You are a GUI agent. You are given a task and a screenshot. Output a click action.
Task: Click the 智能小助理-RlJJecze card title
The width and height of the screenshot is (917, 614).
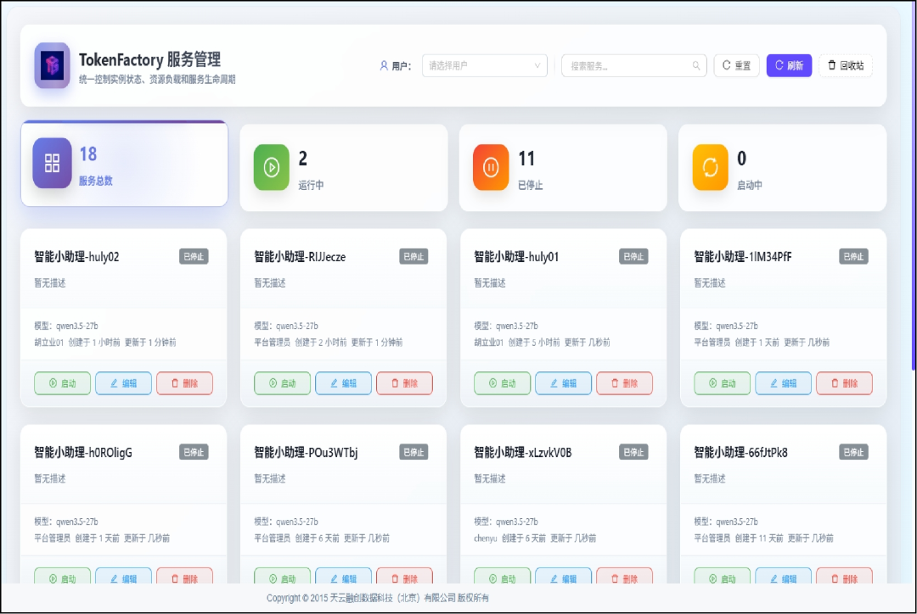point(300,256)
